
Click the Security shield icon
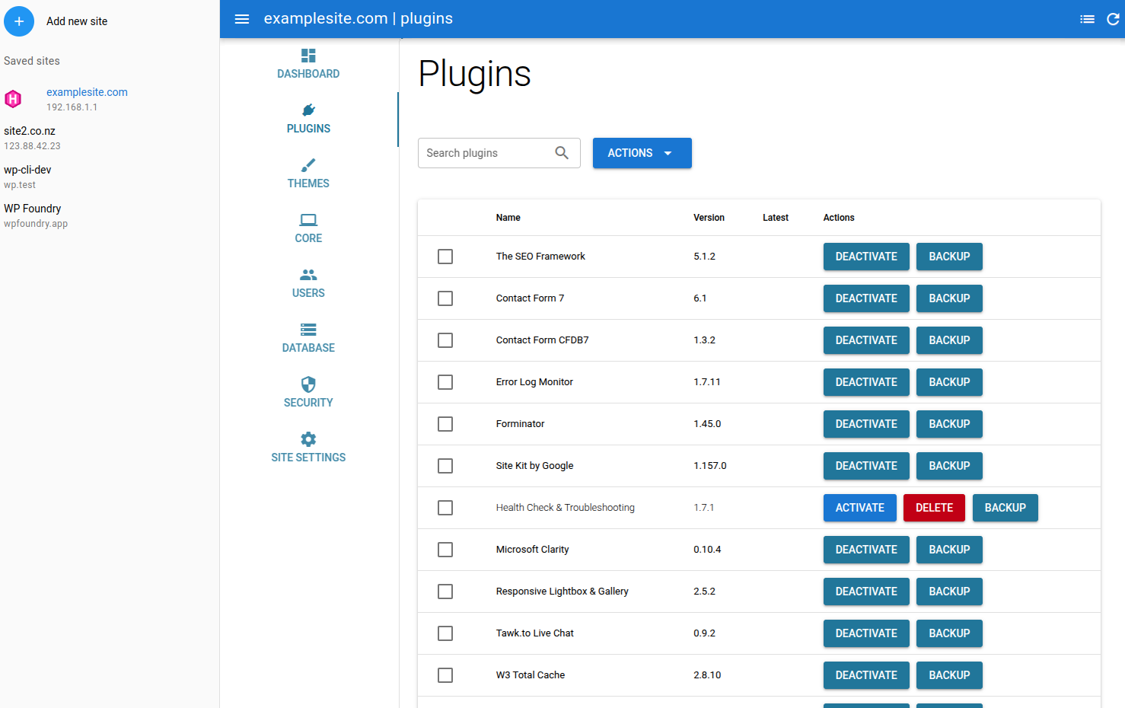click(x=308, y=384)
